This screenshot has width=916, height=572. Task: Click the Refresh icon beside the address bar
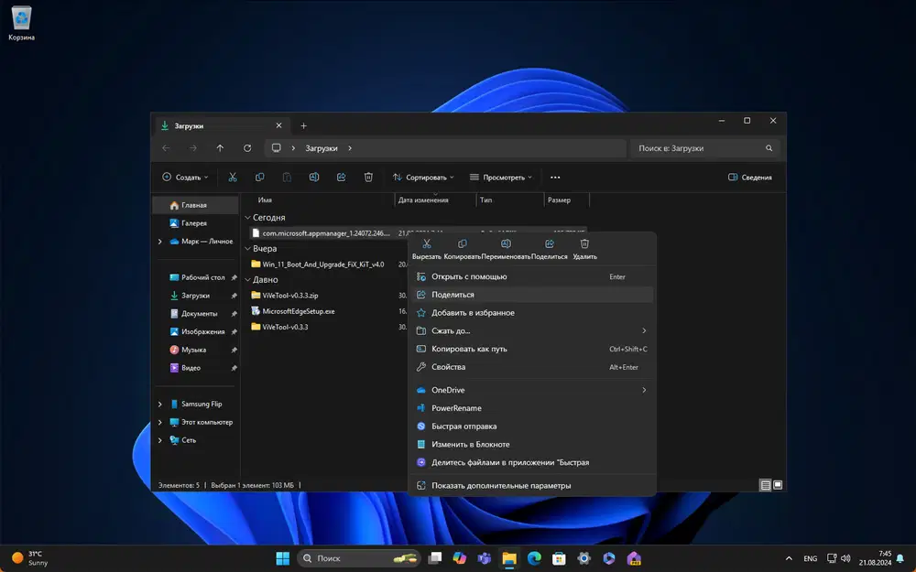pyautogui.click(x=247, y=148)
